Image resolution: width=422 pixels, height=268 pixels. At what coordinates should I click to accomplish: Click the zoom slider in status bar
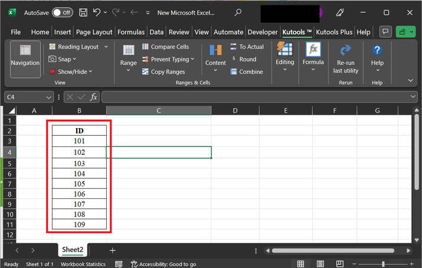pyautogui.click(x=384, y=264)
